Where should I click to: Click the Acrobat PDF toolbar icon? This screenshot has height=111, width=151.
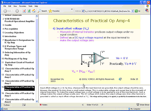(x=147, y=11)
